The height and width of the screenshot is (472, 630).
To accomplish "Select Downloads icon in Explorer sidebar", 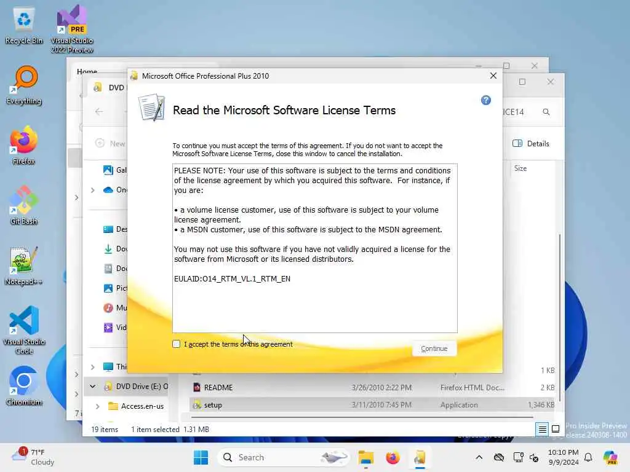I will pyautogui.click(x=108, y=249).
